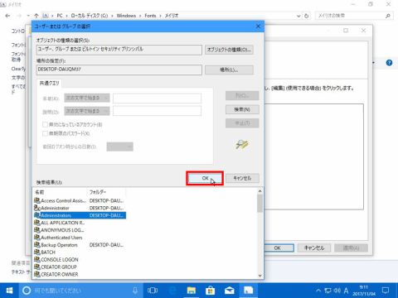Click Explorer up-folder arrow
The height and width of the screenshot is (298, 398).
coord(36,16)
